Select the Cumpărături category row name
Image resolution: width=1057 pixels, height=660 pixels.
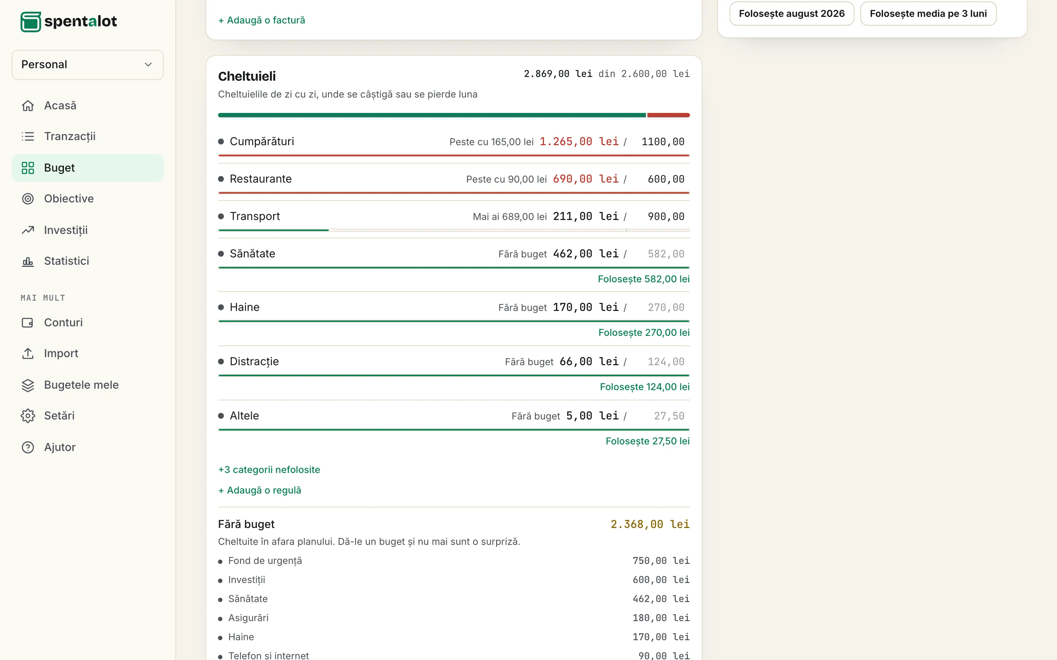click(x=262, y=142)
